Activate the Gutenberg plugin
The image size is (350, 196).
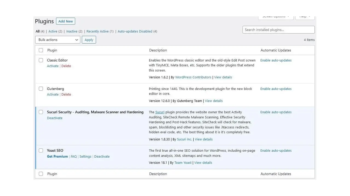tap(53, 94)
